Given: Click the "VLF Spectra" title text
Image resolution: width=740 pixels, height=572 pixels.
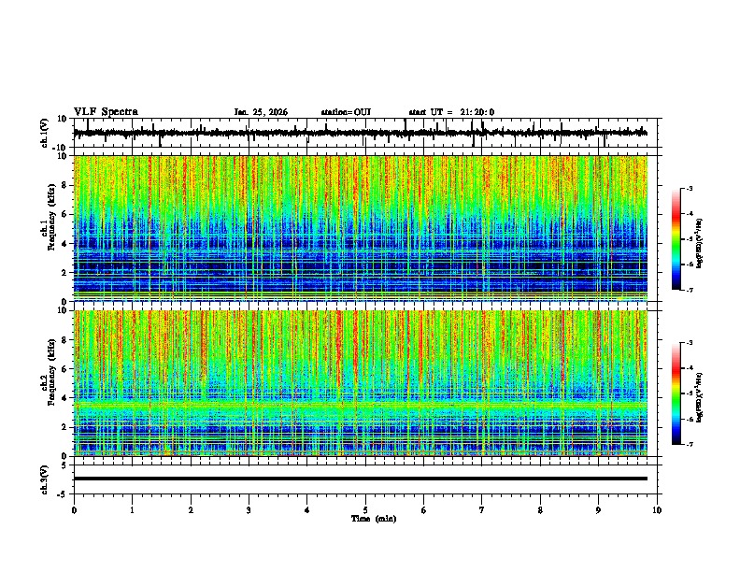Looking at the screenshot, I should pyautogui.click(x=106, y=112).
